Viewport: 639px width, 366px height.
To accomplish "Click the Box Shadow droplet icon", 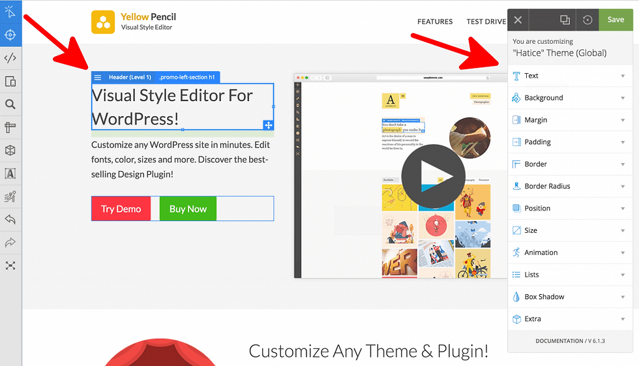I will [x=516, y=297].
